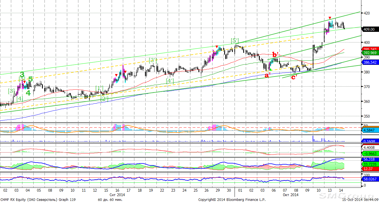Screen dimensions: 379x202
Task: Click the Снт 2014 month label
Action: (x=117, y=195)
